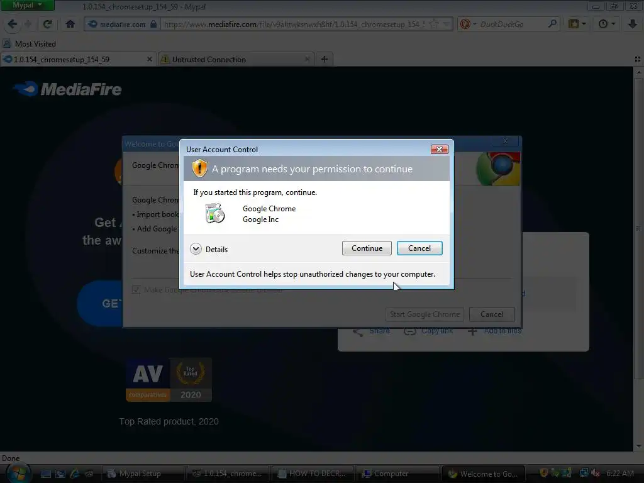The image size is (644, 483).
Task: Open the URL history dropdown arrow
Action: coord(447,25)
